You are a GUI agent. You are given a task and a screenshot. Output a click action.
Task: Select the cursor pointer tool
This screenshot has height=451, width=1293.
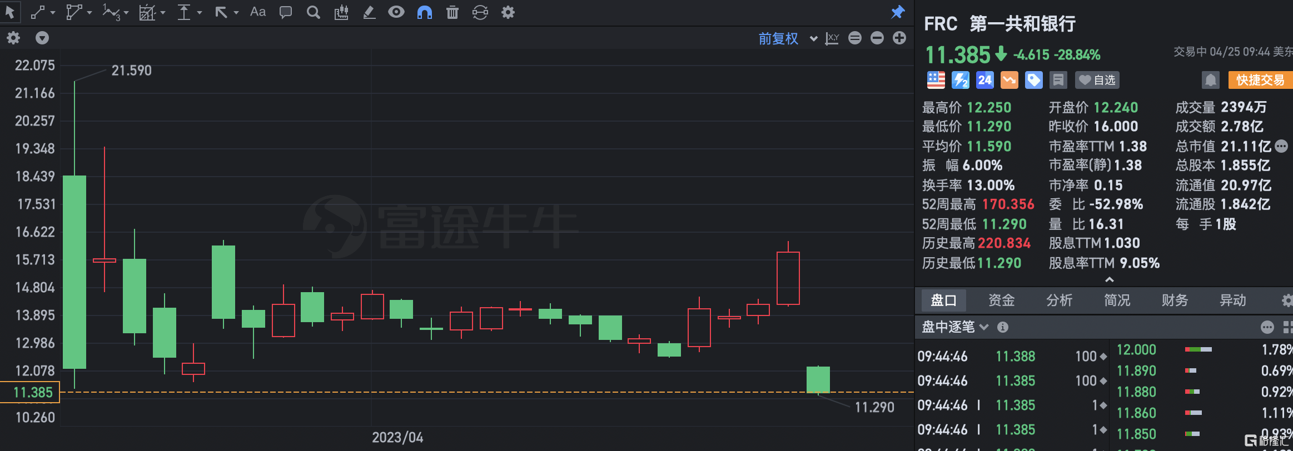coord(10,12)
